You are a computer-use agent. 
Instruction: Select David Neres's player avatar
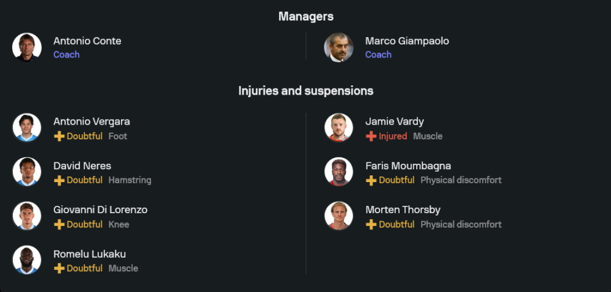point(27,172)
